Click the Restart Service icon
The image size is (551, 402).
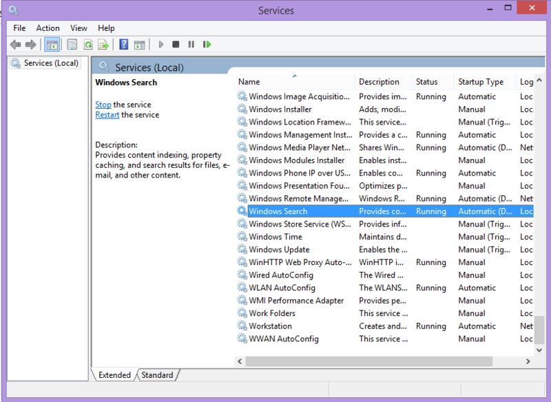pyautogui.click(x=207, y=45)
